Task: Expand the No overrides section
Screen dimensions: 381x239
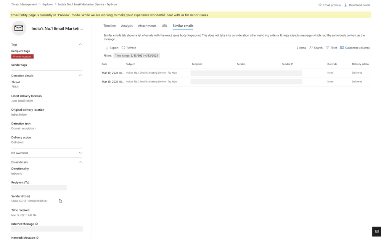Action: 80,153
